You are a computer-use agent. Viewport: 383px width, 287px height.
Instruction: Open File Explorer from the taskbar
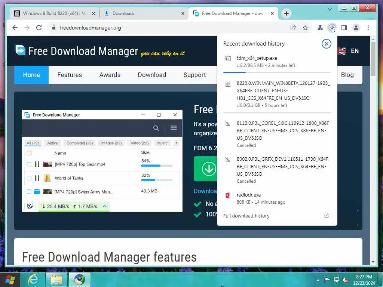(56, 280)
